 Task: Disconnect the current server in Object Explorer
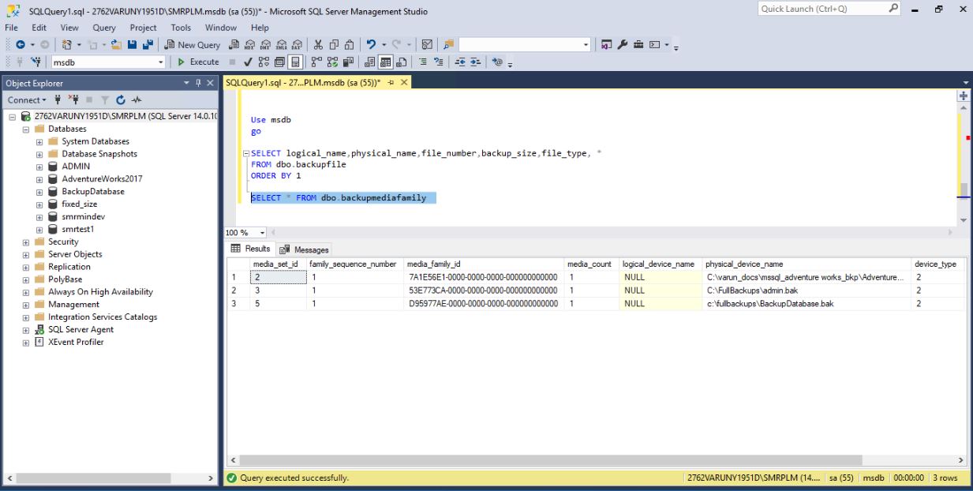click(x=73, y=98)
